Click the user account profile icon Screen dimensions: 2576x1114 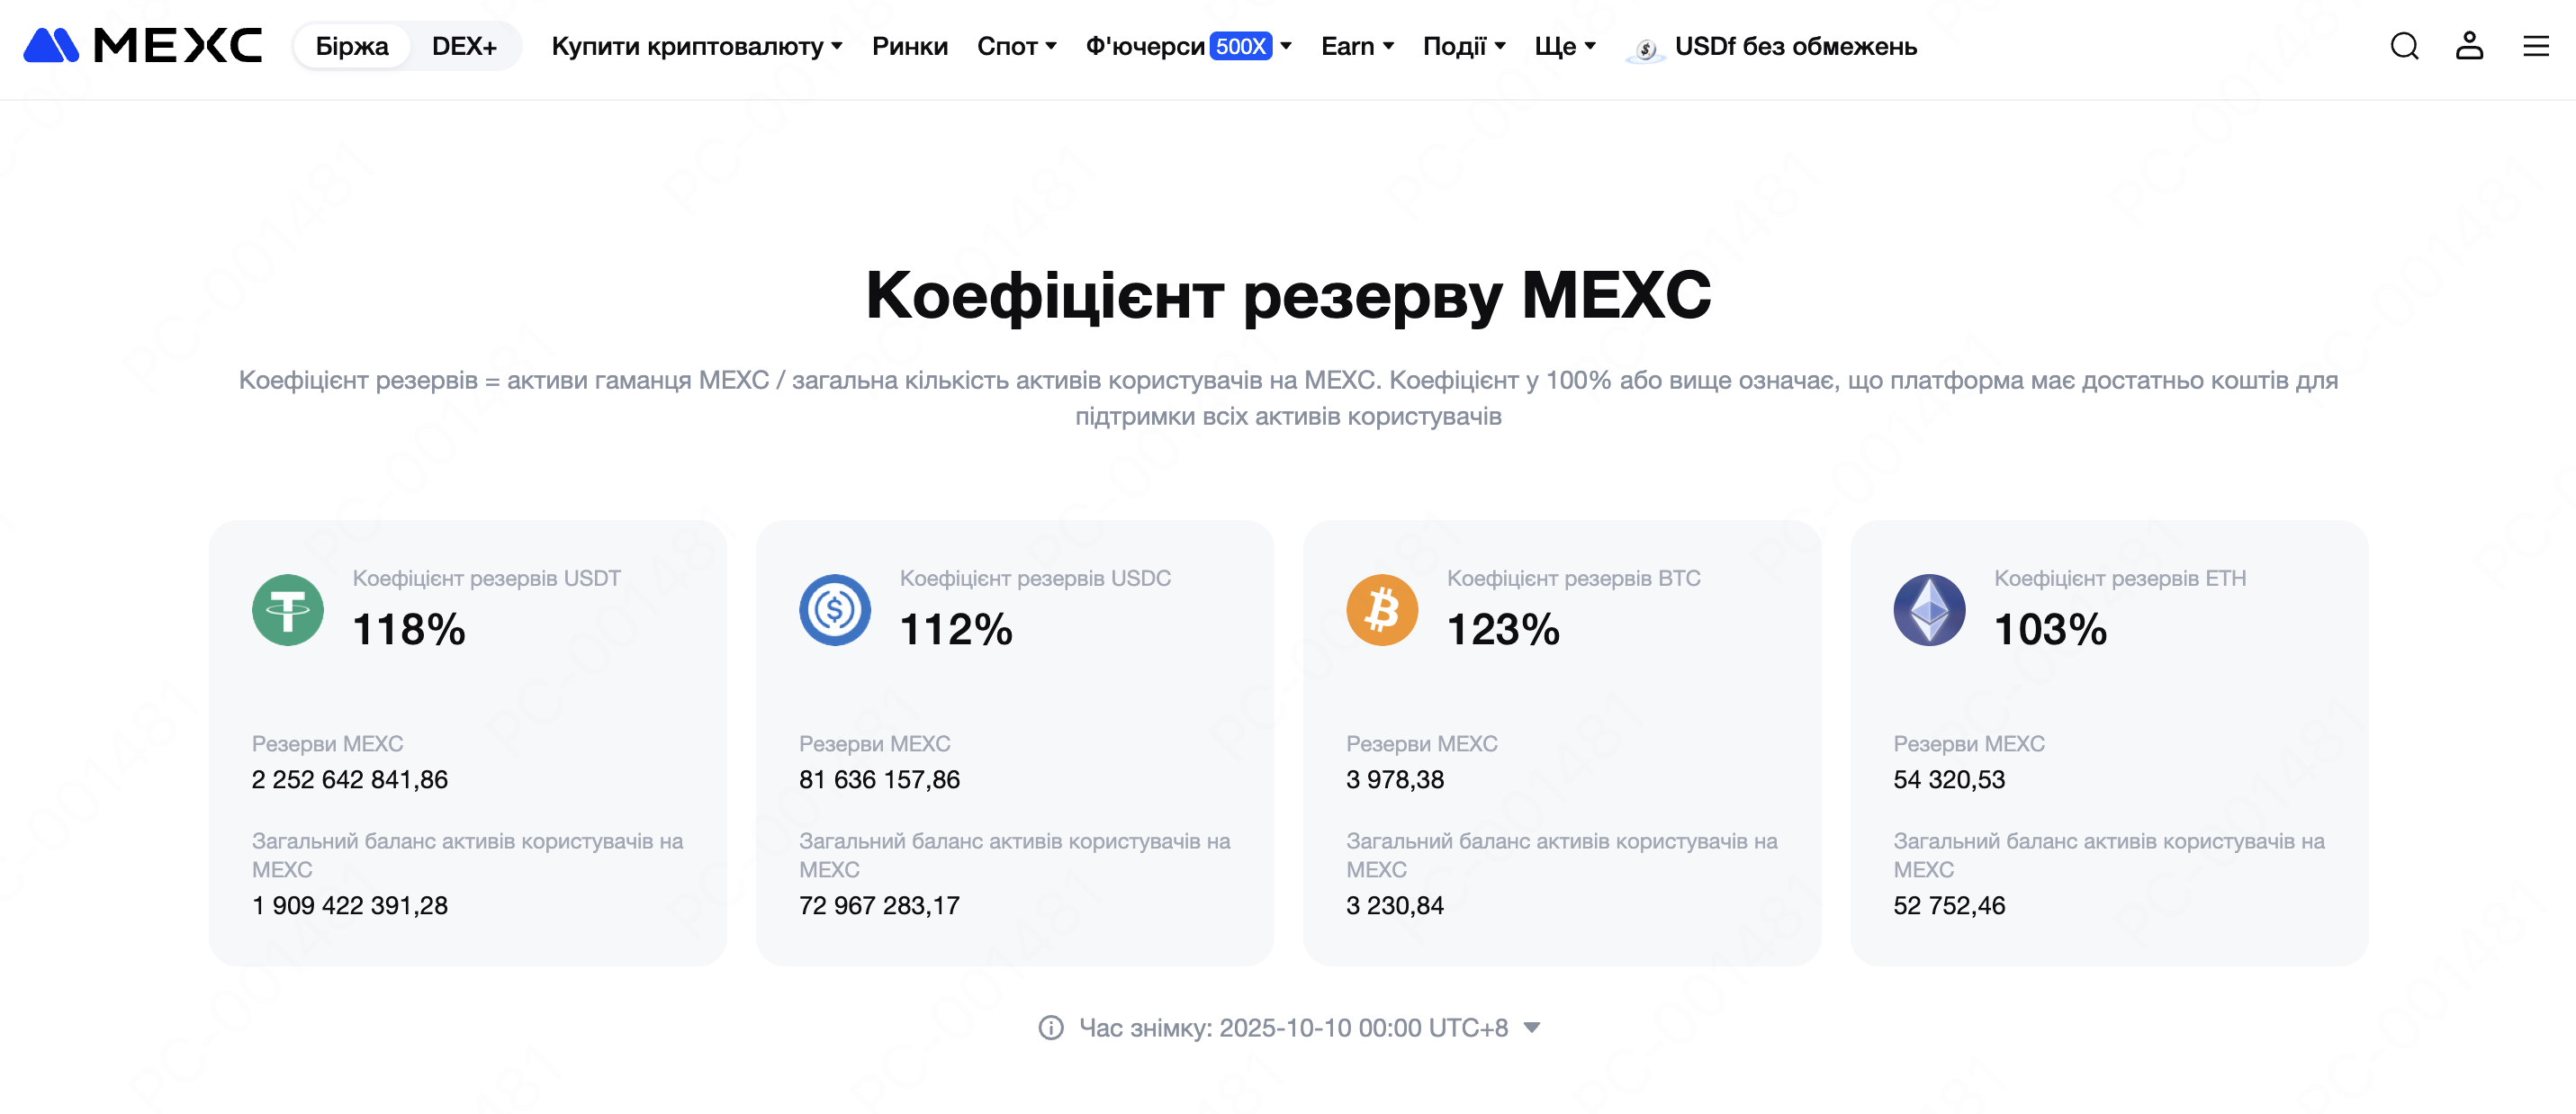tap(2469, 46)
